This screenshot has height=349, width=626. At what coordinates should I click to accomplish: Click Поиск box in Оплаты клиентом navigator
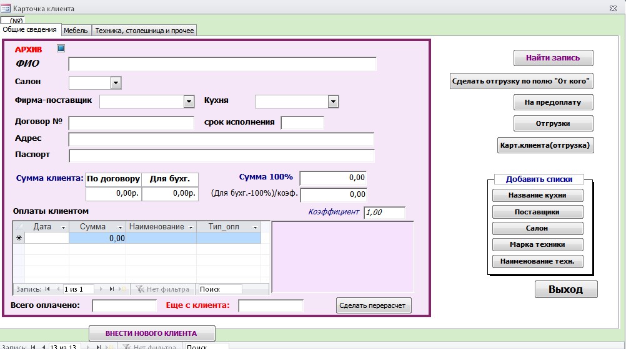[x=220, y=289]
